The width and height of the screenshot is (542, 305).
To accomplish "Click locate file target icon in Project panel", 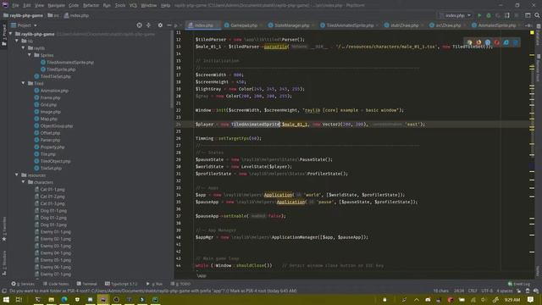I will (139, 25).
